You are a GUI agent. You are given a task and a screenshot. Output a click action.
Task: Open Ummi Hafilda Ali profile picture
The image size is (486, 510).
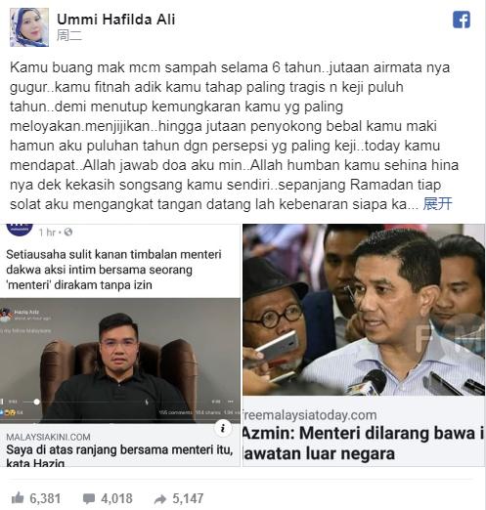[x=29, y=27]
